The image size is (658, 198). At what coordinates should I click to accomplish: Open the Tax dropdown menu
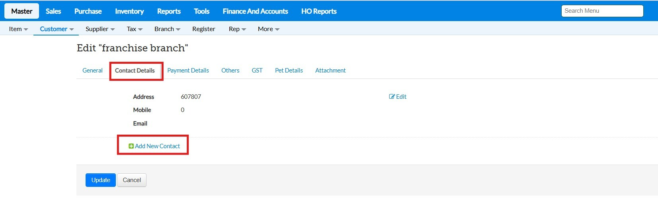tap(135, 29)
